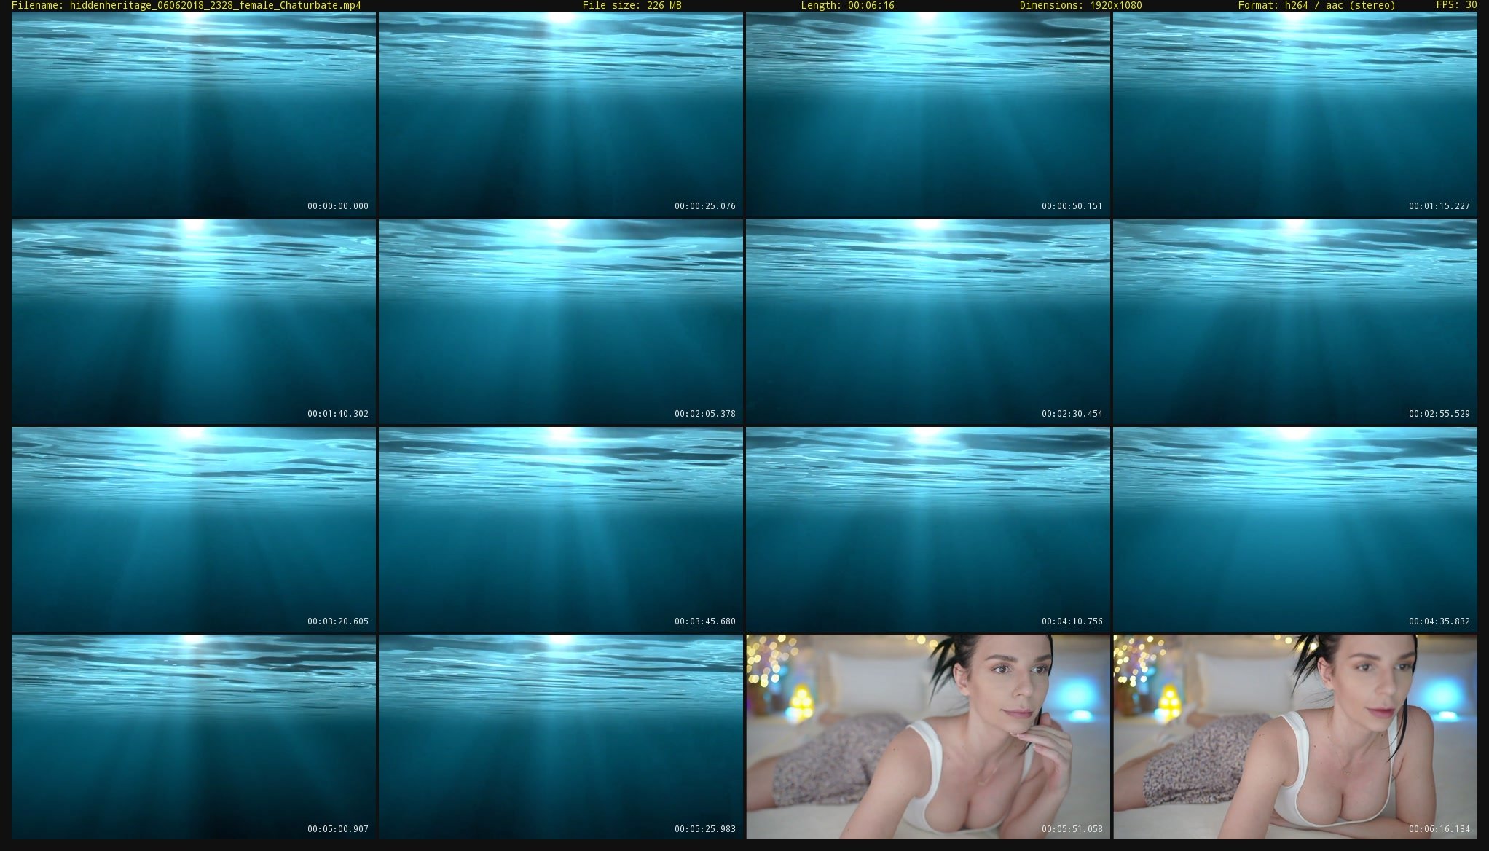
Task: Click the Filename text in header
Action: [x=186, y=5]
